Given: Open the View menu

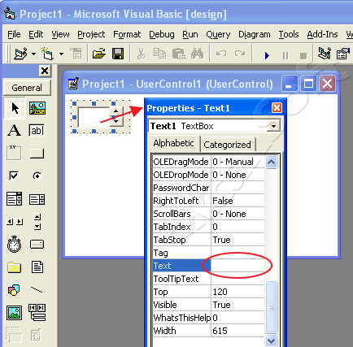Looking at the screenshot, I should click(x=60, y=34).
